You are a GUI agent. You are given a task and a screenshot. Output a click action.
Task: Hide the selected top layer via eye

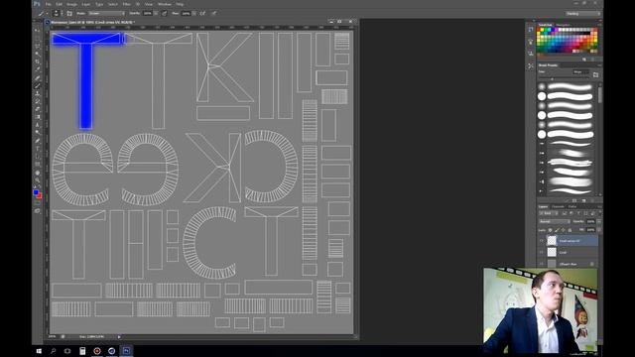click(x=542, y=240)
